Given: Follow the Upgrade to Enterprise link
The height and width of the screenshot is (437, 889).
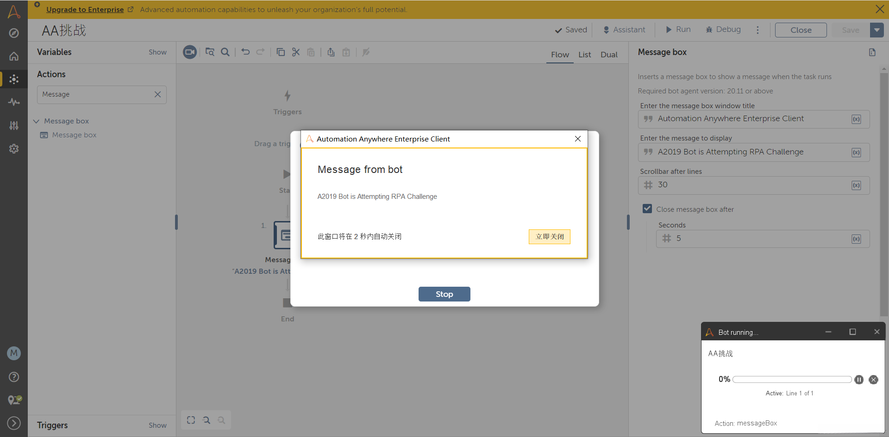Looking at the screenshot, I should point(85,10).
